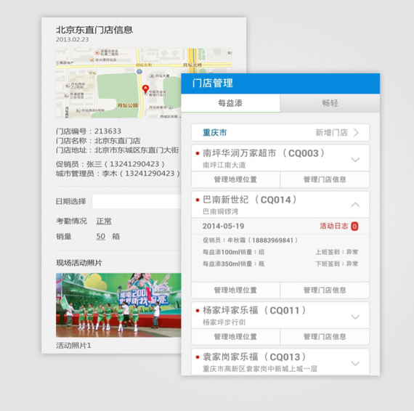Collapse the 巴南新世纪 (CQ014) chevron
The height and width of the screenshot is (411, 414).
click(x=355, y=205)
